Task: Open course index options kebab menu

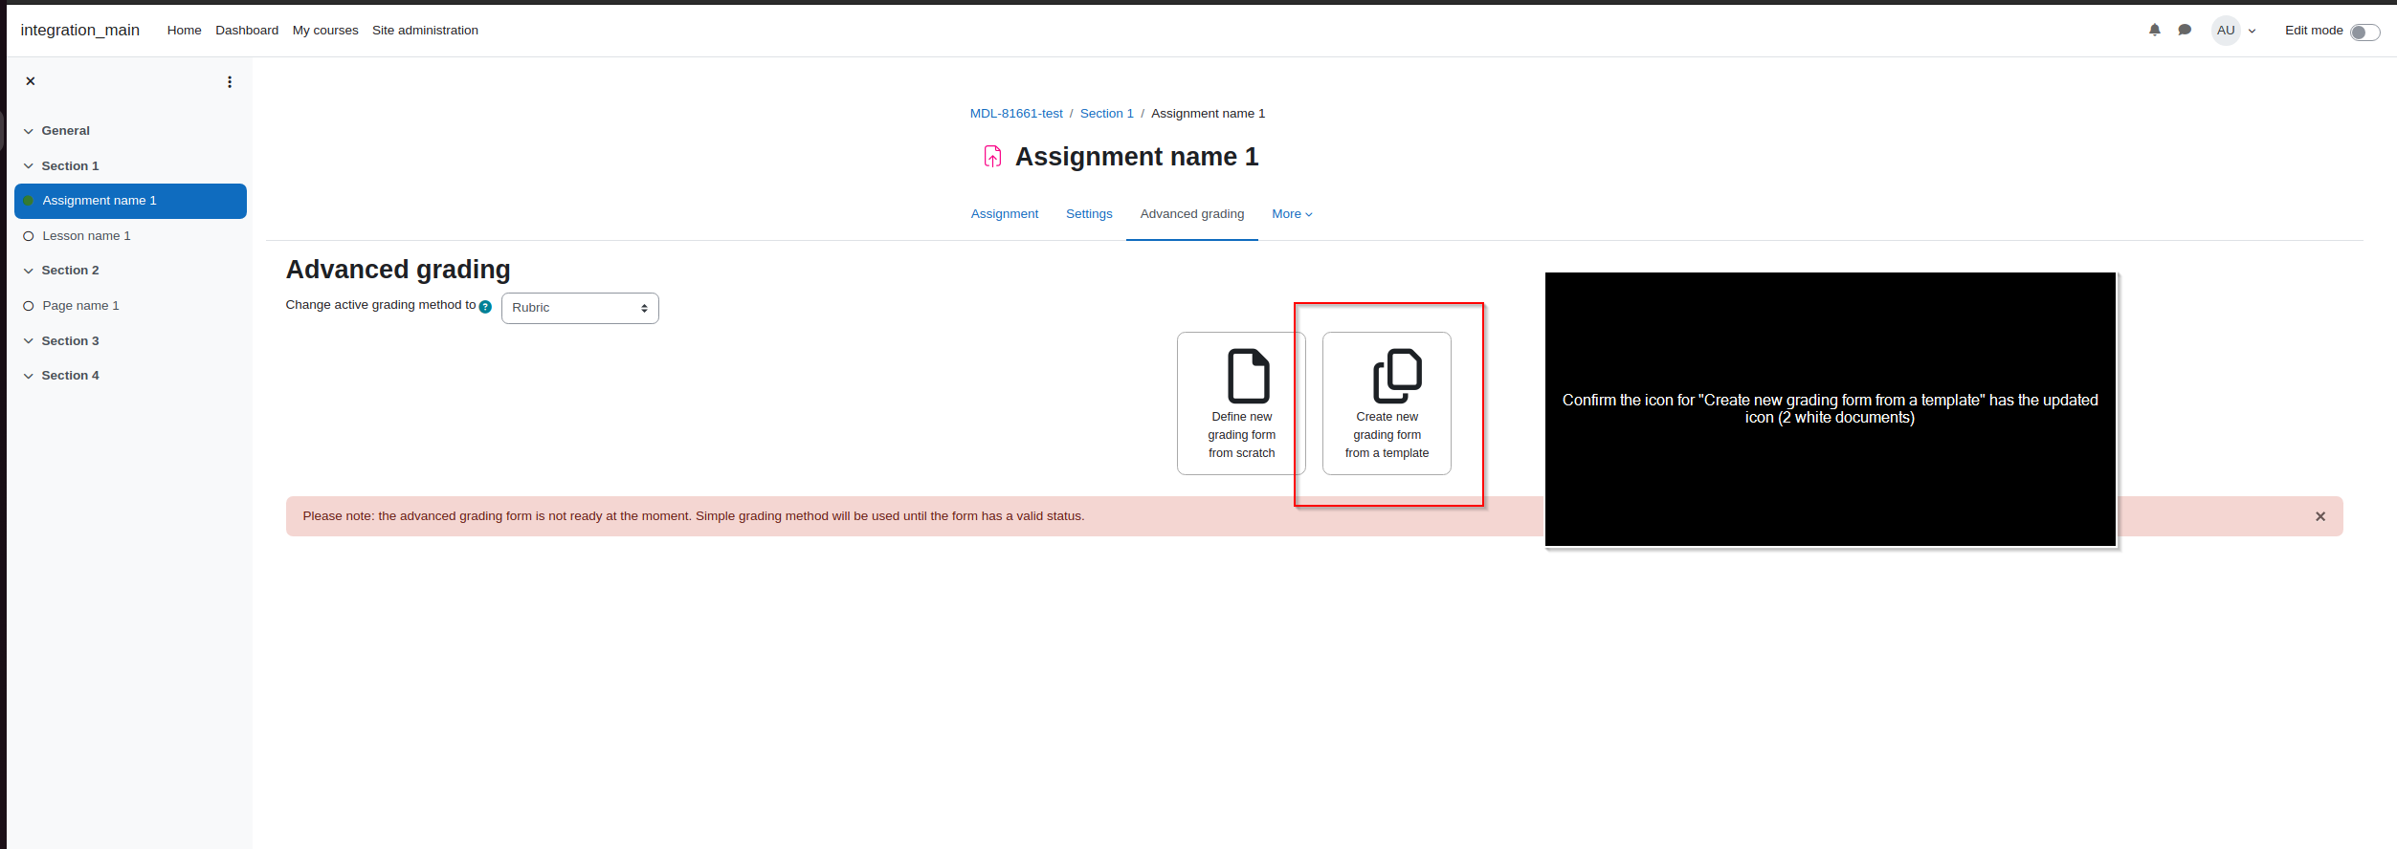Action: coord(230,82)
